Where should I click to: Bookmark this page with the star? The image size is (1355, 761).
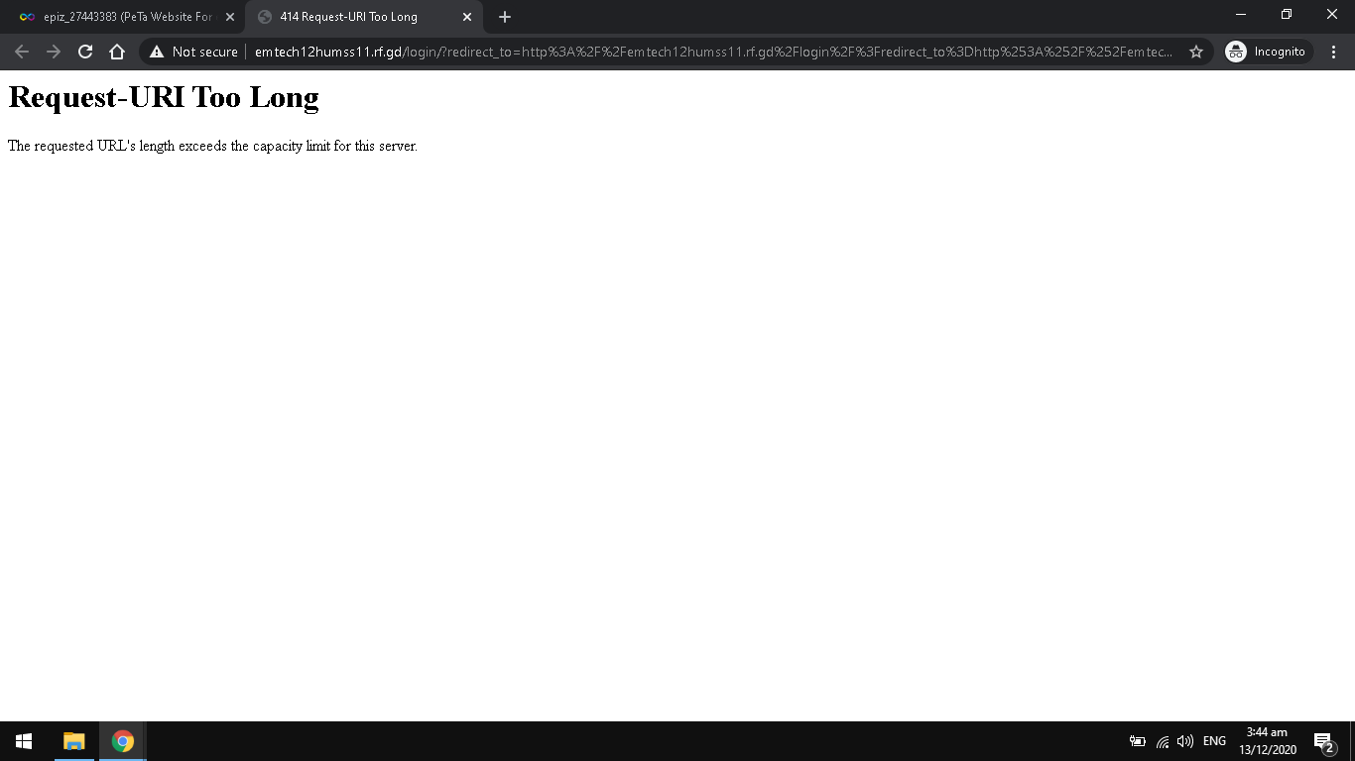point(1196,52)
